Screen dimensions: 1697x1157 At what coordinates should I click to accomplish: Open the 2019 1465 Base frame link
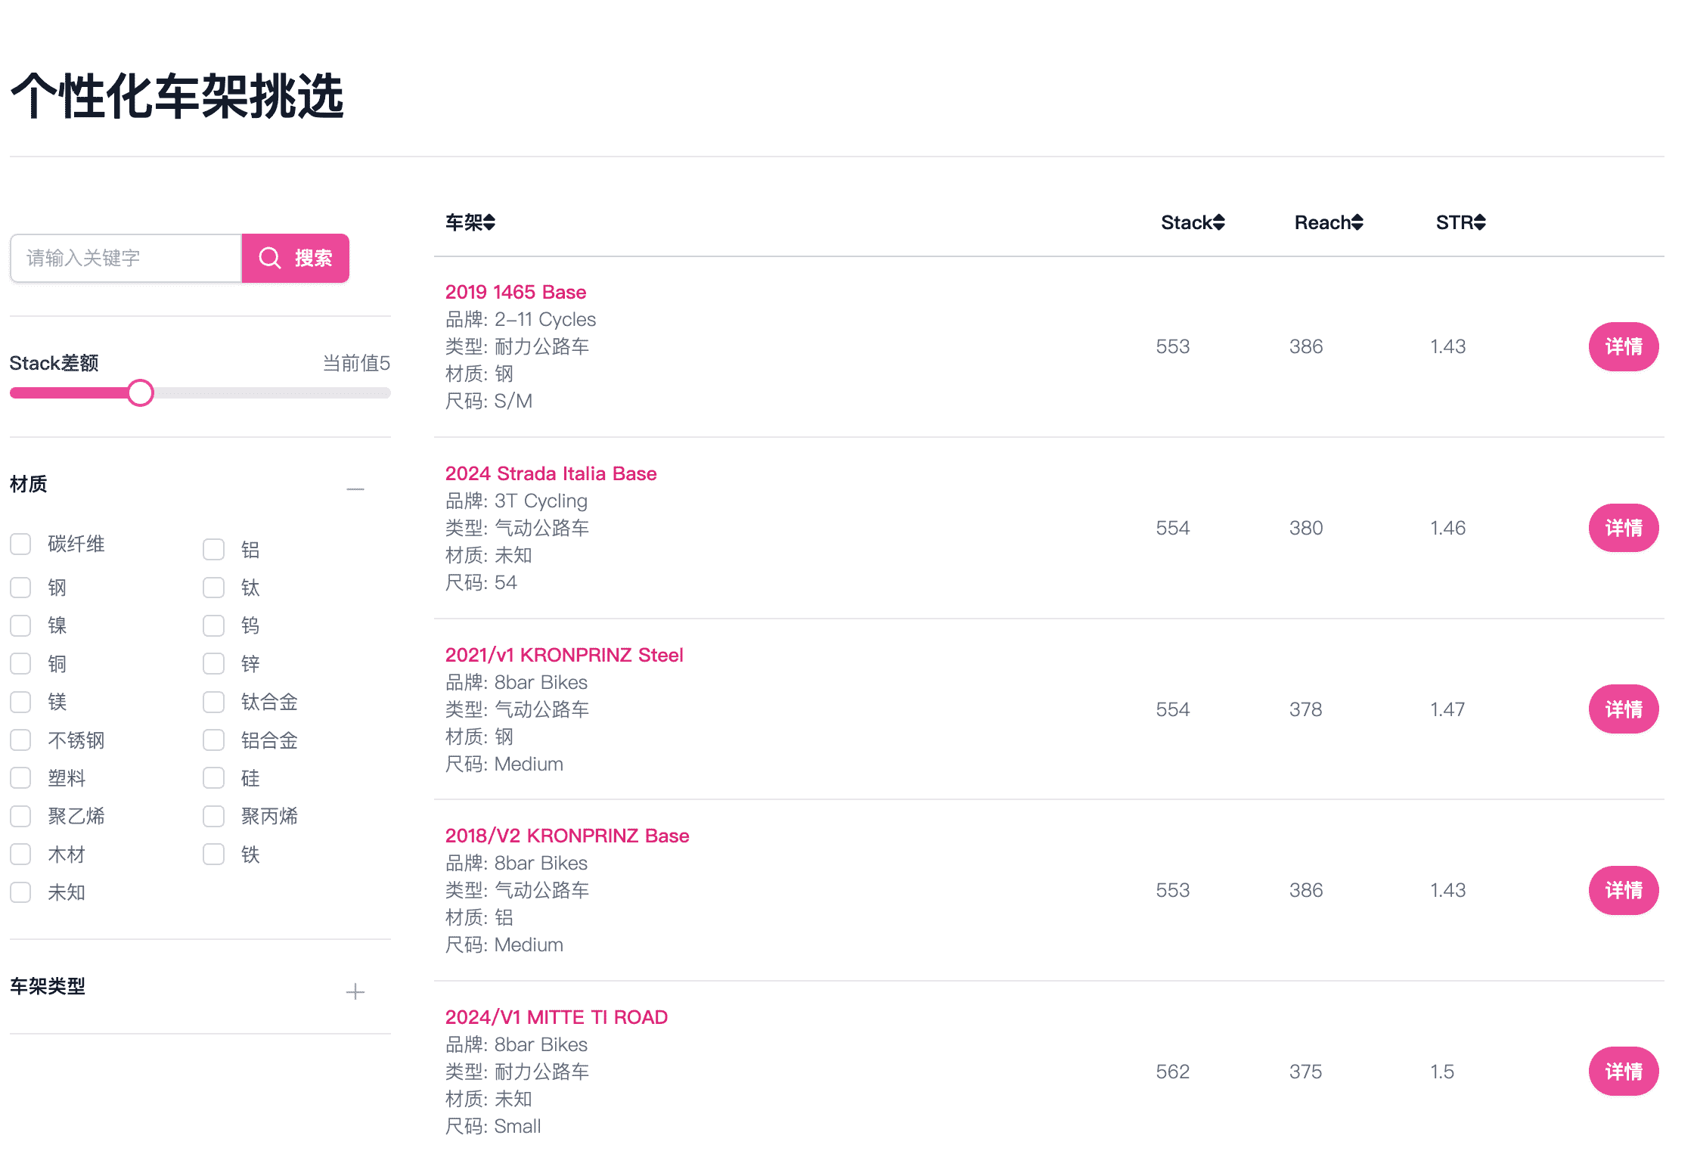tap(515, 292)
